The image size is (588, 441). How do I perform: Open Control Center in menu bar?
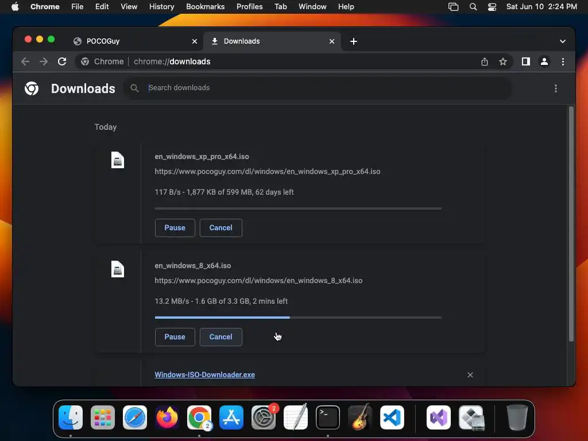[x=492, y=7]
